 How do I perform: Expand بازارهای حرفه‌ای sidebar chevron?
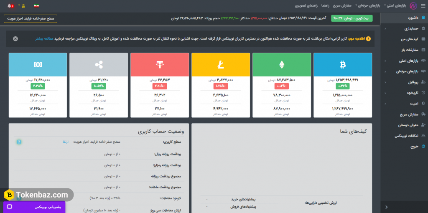385,72
